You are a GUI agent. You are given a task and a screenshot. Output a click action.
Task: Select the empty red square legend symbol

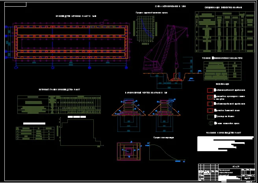[210, 90]
